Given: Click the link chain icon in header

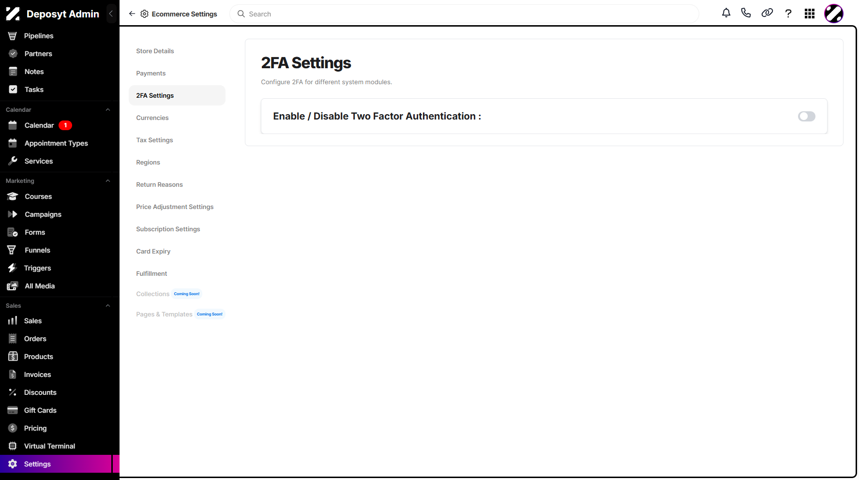Looking at the screenshot, I should 767,14.
